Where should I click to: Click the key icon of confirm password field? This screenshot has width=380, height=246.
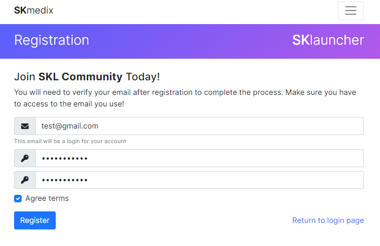25,180
